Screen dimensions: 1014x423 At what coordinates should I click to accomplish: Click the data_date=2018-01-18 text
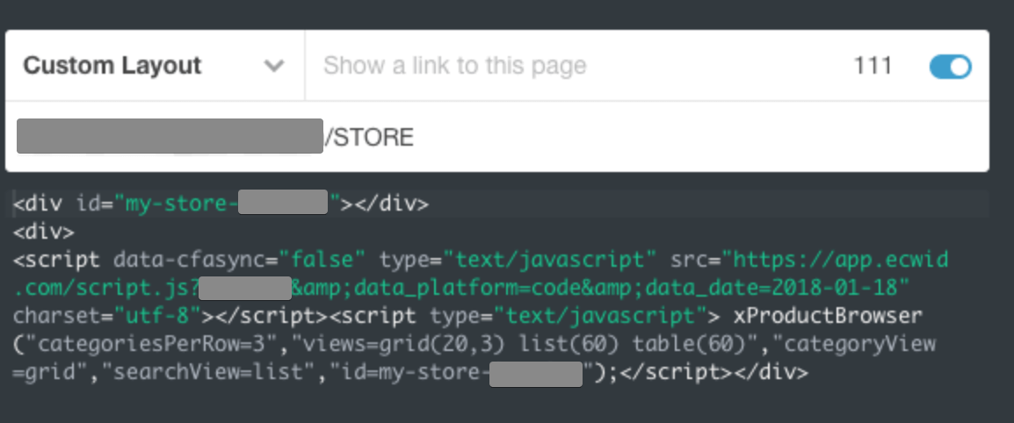(x=771, y=289)
